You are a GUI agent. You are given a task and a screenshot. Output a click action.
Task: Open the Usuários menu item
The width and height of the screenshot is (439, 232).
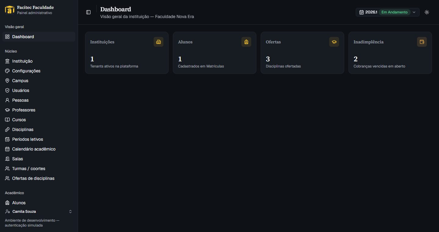point(39,90)
